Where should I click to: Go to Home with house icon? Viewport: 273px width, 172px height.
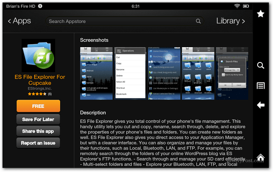[x=261, y=157]
